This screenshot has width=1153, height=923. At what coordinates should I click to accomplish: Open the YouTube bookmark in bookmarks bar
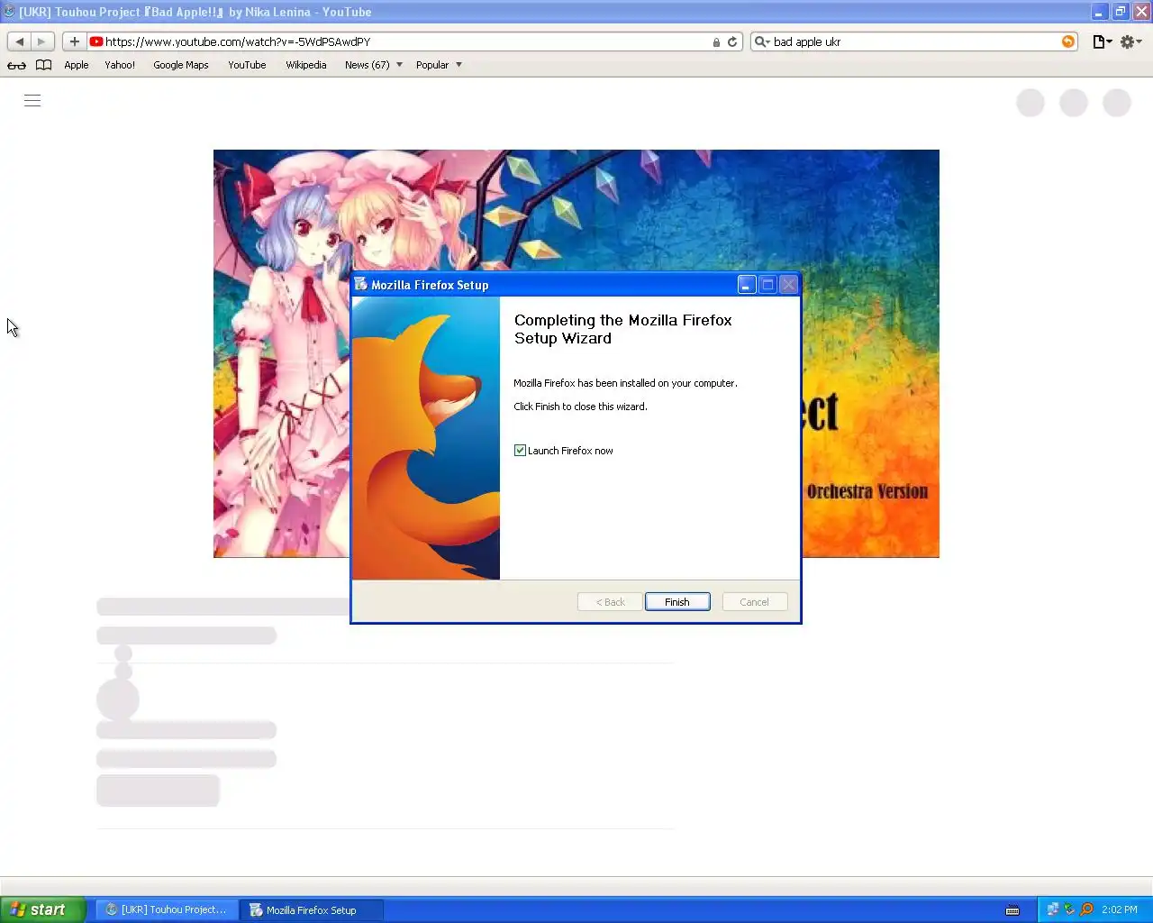pyautogui.click(x=247, y=65)
